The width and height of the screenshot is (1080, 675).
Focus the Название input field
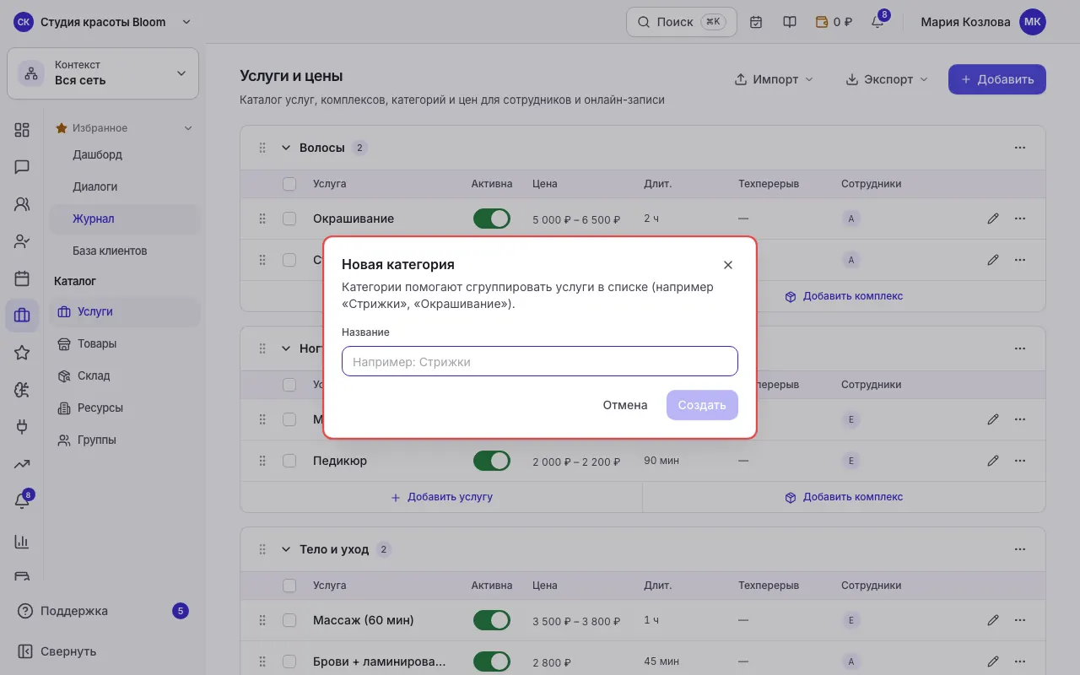pyautogui.click(x=540, y=361)
